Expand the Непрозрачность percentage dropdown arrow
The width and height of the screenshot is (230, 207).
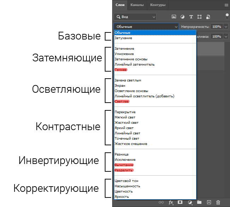point(226,26)
